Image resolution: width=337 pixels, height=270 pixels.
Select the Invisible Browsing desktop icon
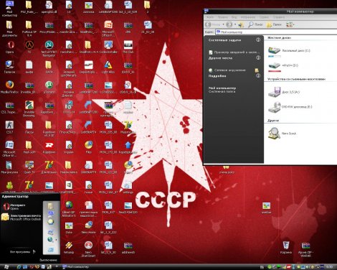click(29, 108)
